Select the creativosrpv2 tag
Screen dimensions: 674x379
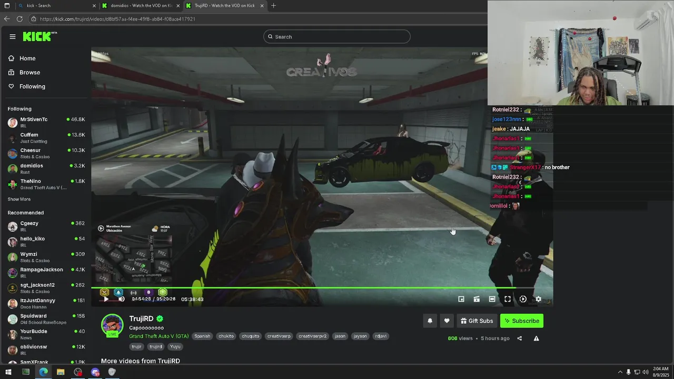[x=312, y=336]
